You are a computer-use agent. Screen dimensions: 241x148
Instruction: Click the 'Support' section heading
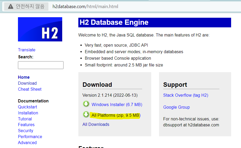(175, 85)
